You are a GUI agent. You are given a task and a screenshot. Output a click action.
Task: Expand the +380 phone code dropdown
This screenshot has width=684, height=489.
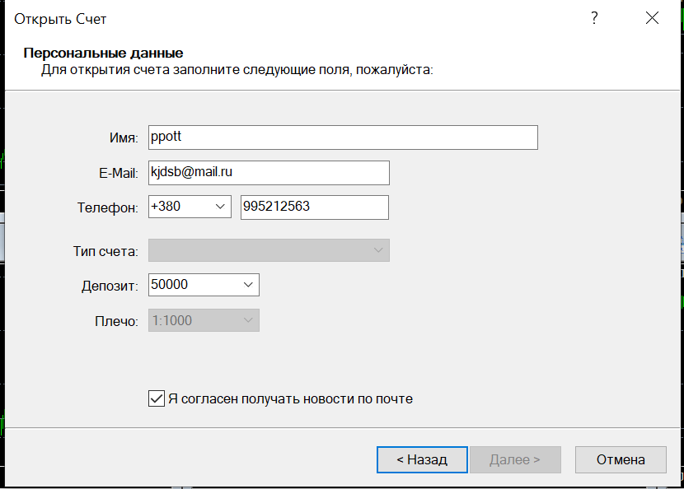tap(190, 207)
